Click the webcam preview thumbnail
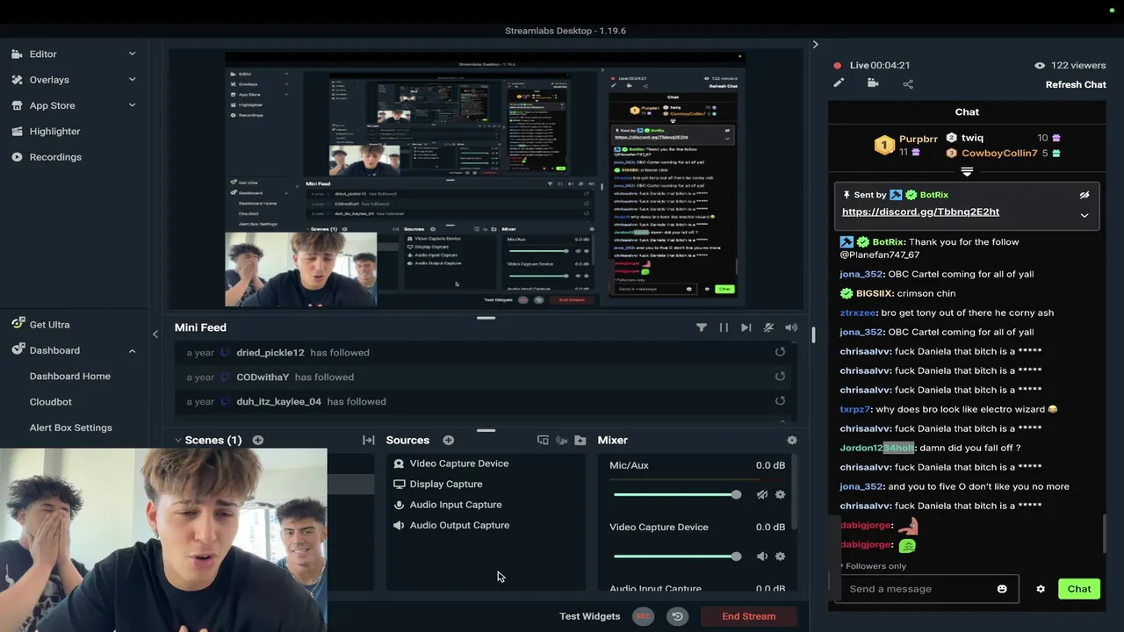 tap(163, 540)
